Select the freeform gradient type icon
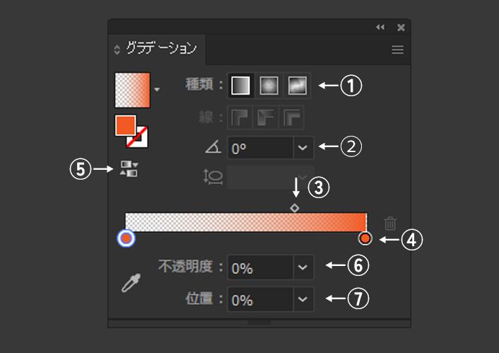Viewport: 499px width, 353px height. click(298, 86)
